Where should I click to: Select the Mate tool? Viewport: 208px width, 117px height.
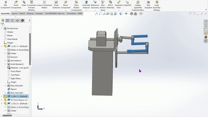point(24,4)
